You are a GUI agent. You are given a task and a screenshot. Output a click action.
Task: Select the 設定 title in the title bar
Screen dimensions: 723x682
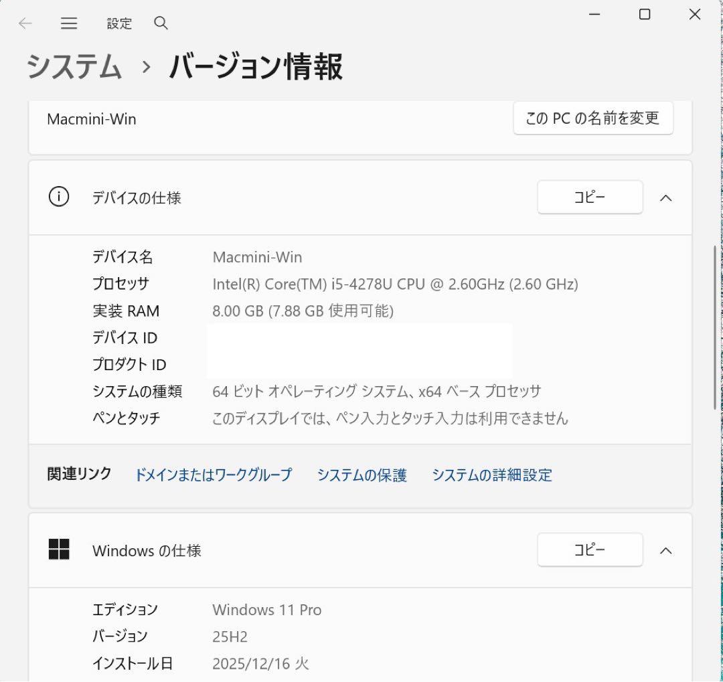119,23
